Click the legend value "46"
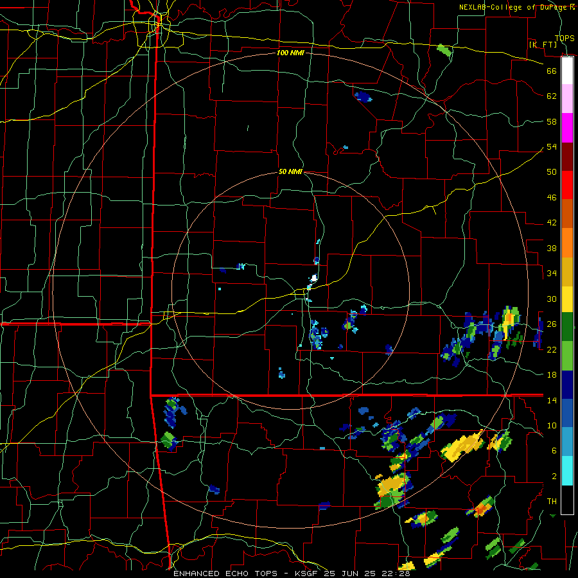 552,197
